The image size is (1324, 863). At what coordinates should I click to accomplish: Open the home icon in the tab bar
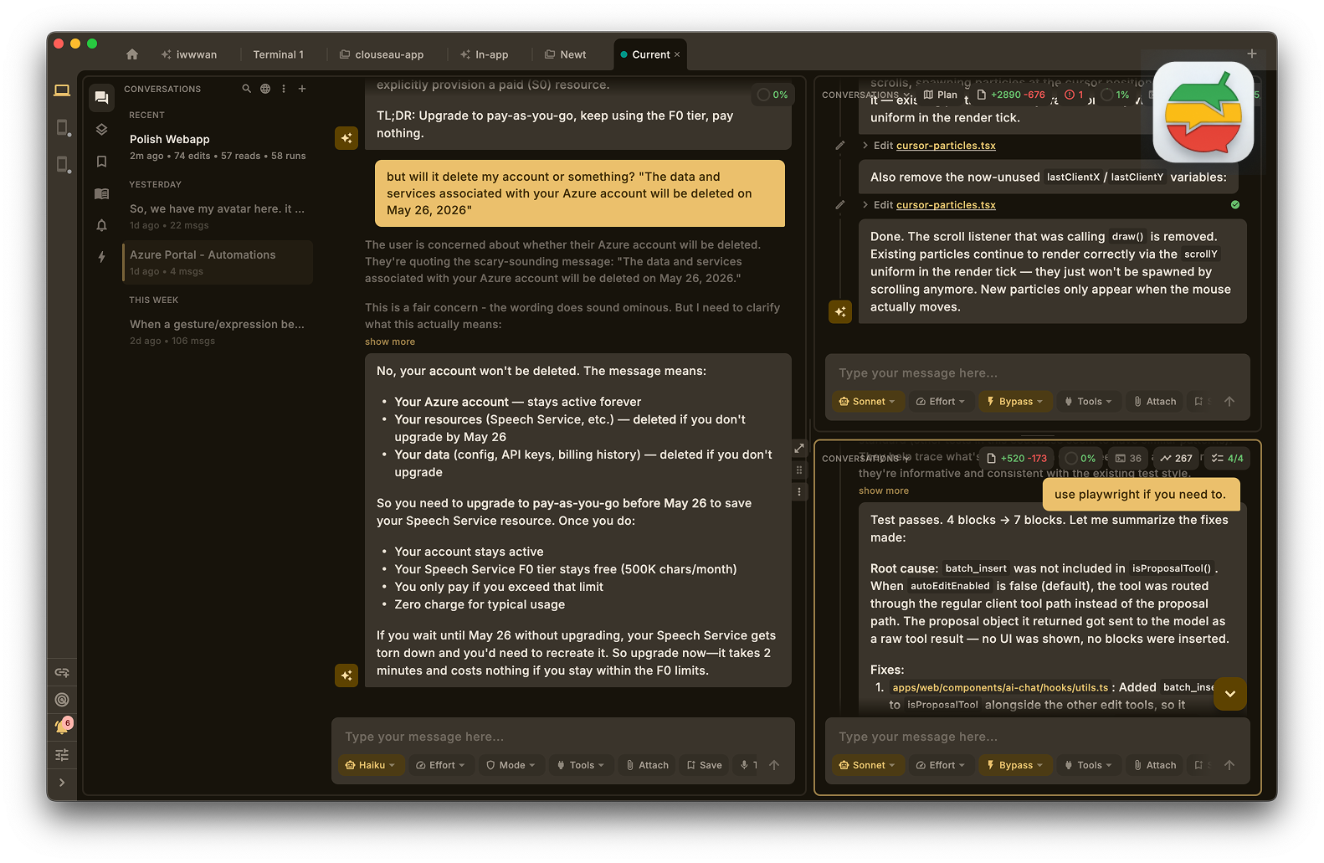[x=132, y=54]
